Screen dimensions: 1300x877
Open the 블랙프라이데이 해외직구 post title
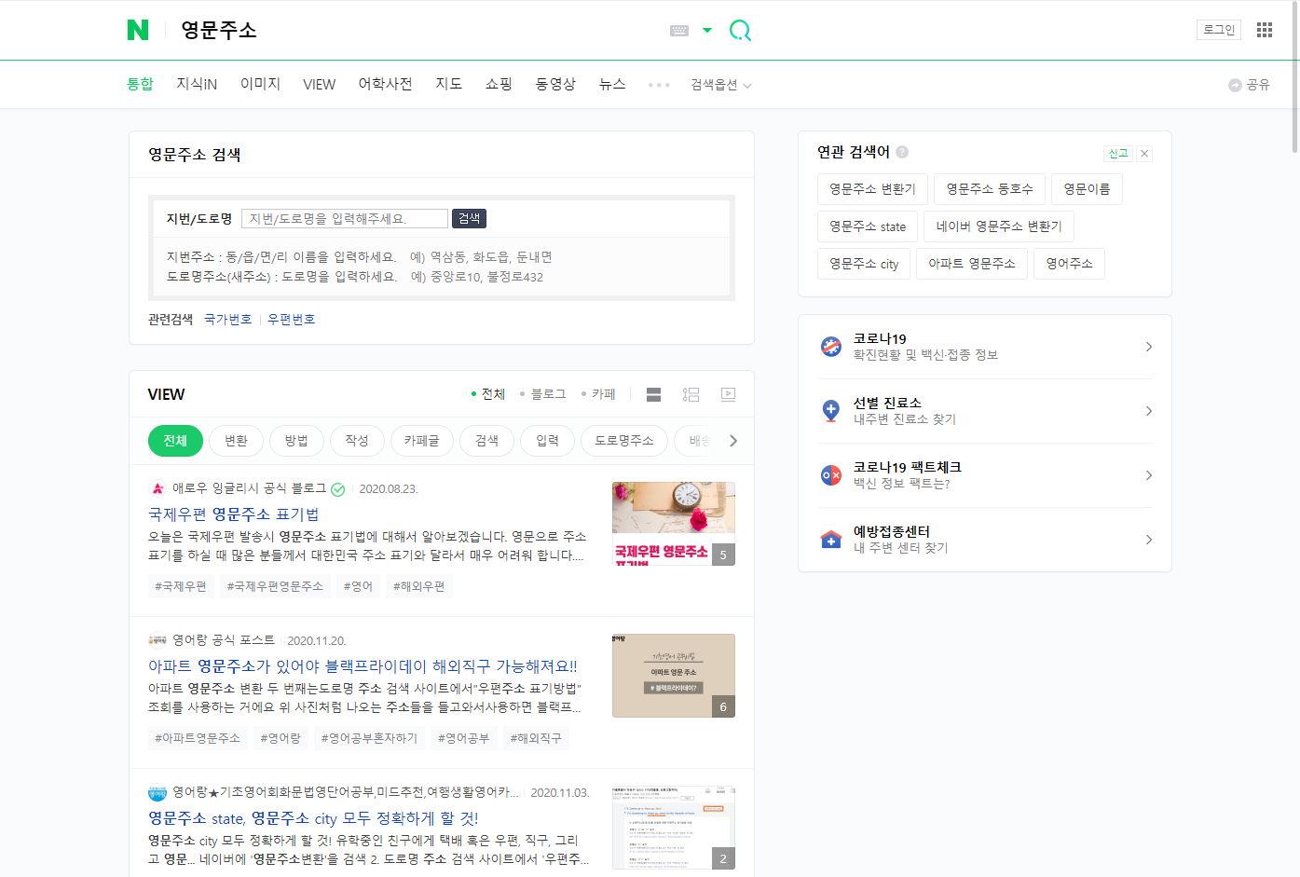point(363,665)
